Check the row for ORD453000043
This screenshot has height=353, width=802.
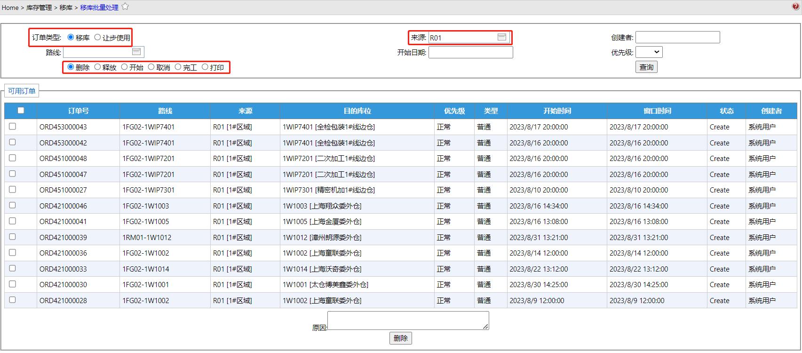click(x=13, y=126)
